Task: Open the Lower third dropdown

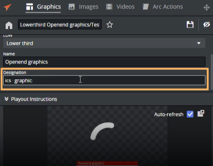Action: pos(104,43)
